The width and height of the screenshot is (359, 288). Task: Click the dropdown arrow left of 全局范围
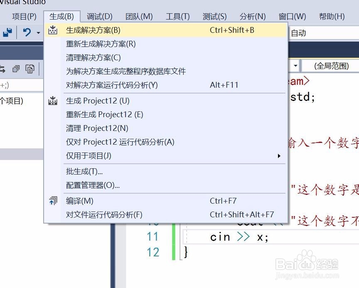(295, 66)
